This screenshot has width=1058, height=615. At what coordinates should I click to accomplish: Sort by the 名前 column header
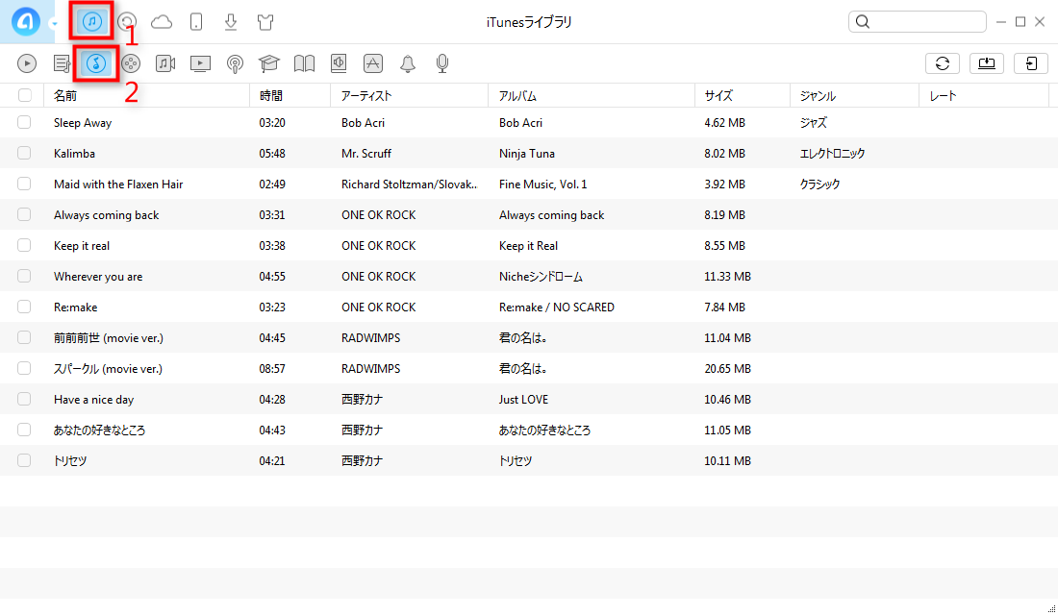point(146,96)
